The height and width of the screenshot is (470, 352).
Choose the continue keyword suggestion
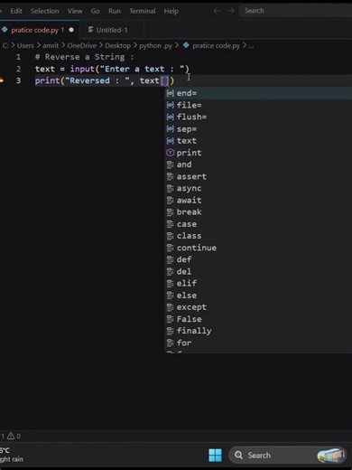pyautogui.click(x=258, y=248)
